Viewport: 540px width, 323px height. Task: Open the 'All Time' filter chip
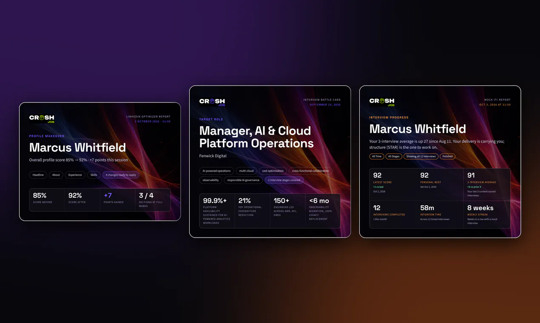(377, 156)
